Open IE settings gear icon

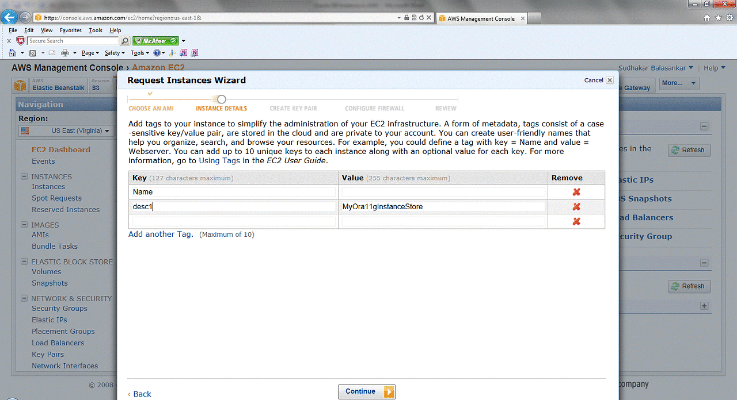pos(730,18)
